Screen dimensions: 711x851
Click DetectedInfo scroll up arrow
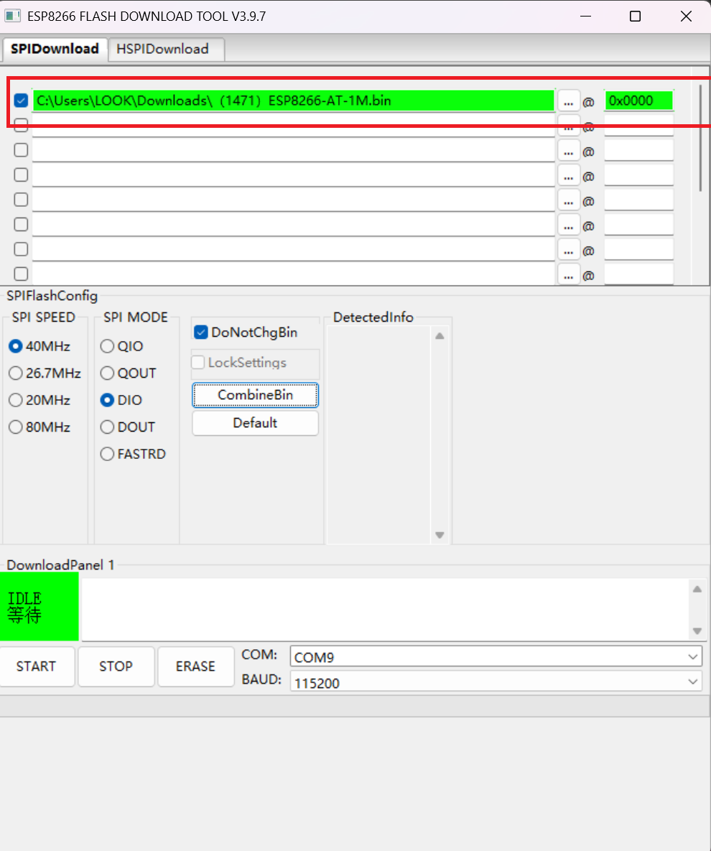point(440,336)
